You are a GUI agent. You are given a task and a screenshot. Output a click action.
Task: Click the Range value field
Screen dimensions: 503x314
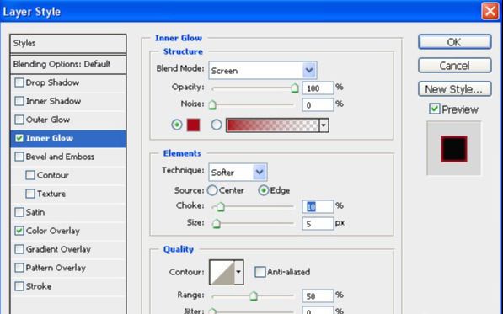(318, 296)
